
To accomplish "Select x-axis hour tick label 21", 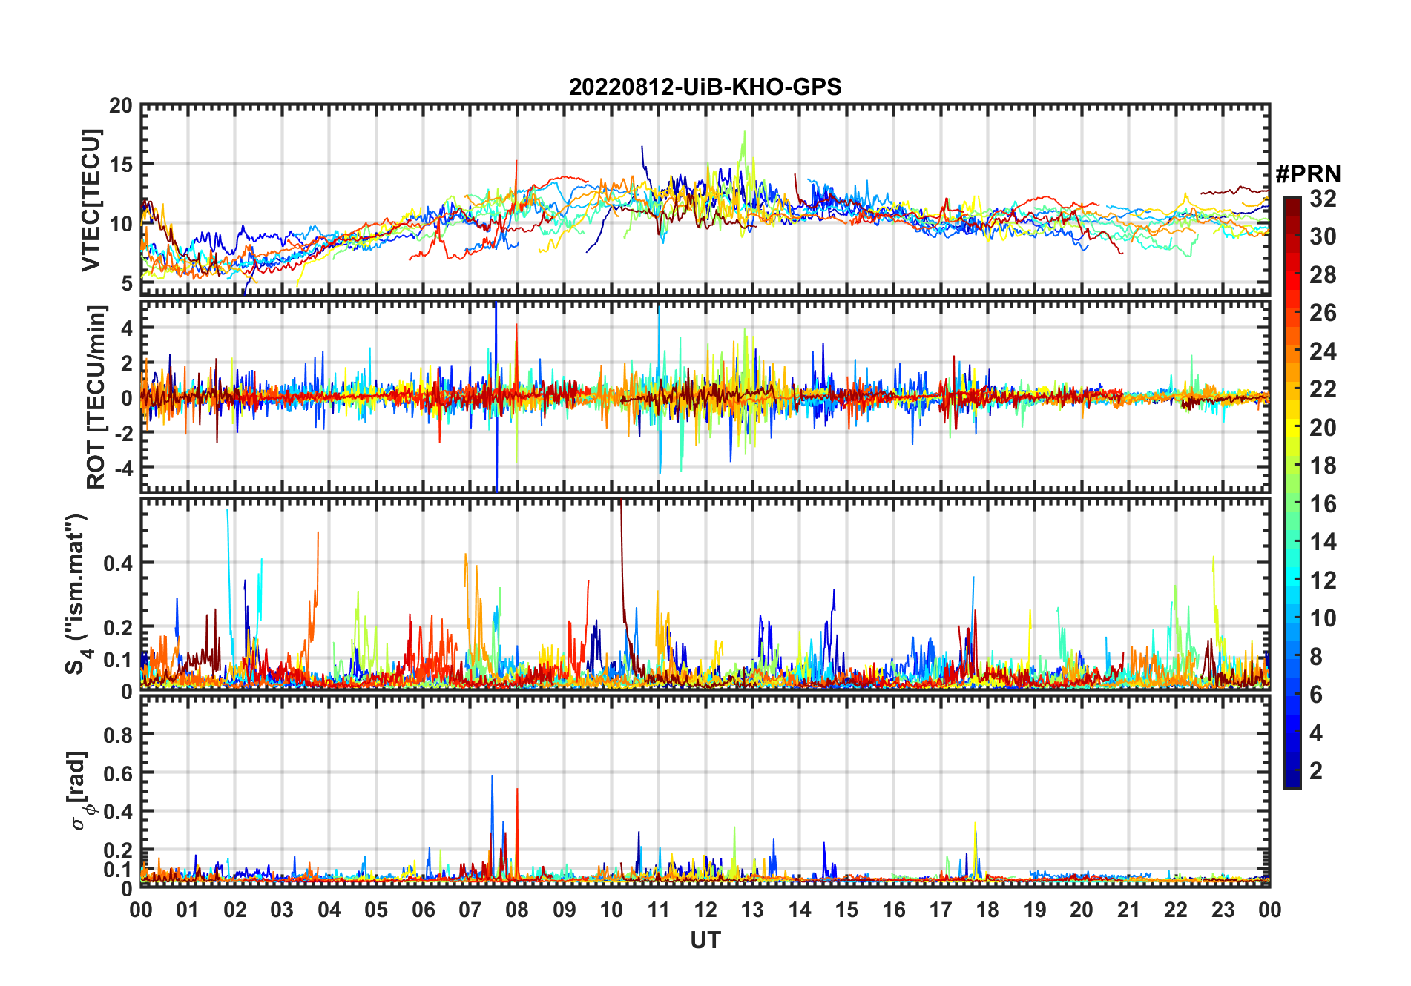I will pyautogui.click(x=1128, y=910).
